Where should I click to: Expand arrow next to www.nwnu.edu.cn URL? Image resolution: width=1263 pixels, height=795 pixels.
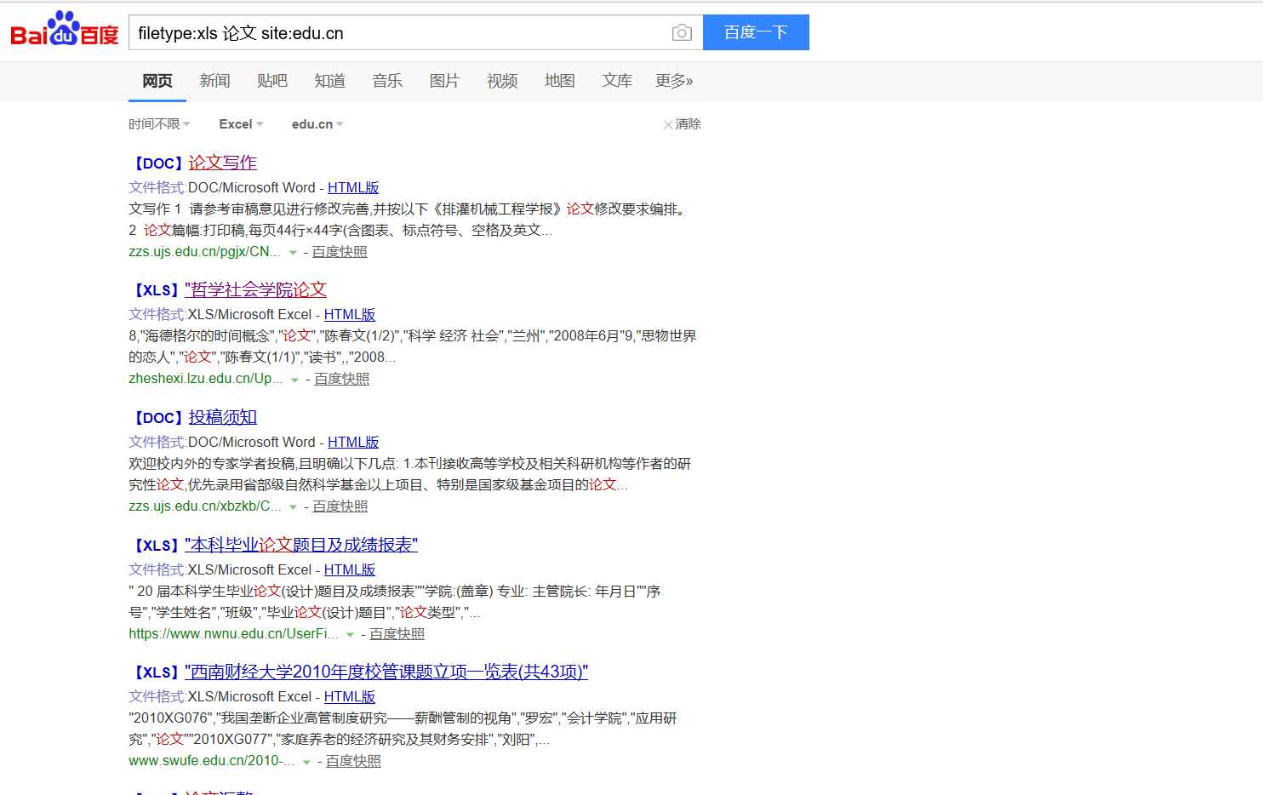click(350, 635)
